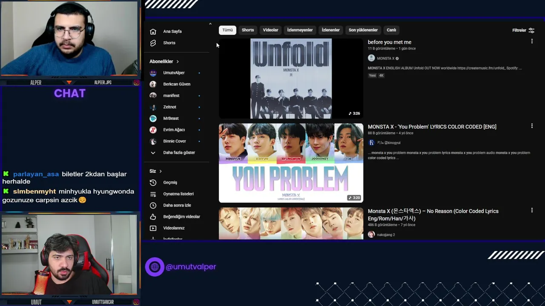Expand the Abonelikler section chevron

[x=178, y=62]
